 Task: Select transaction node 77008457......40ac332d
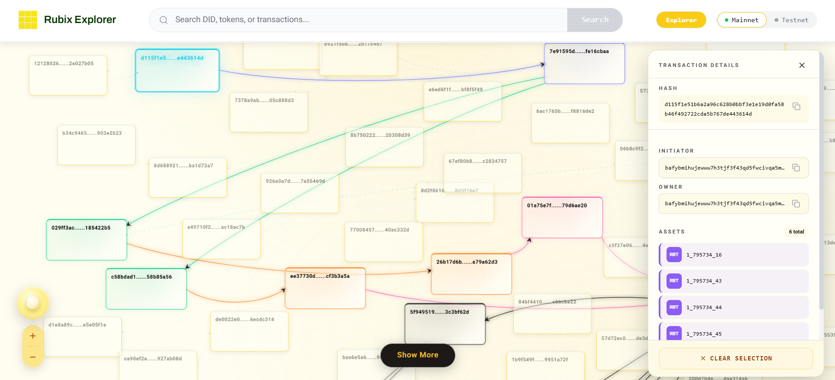point(384,242)
